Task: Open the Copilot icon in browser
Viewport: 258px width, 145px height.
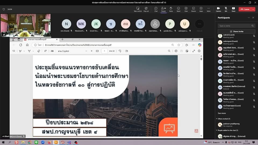Action: pos(200,45)
